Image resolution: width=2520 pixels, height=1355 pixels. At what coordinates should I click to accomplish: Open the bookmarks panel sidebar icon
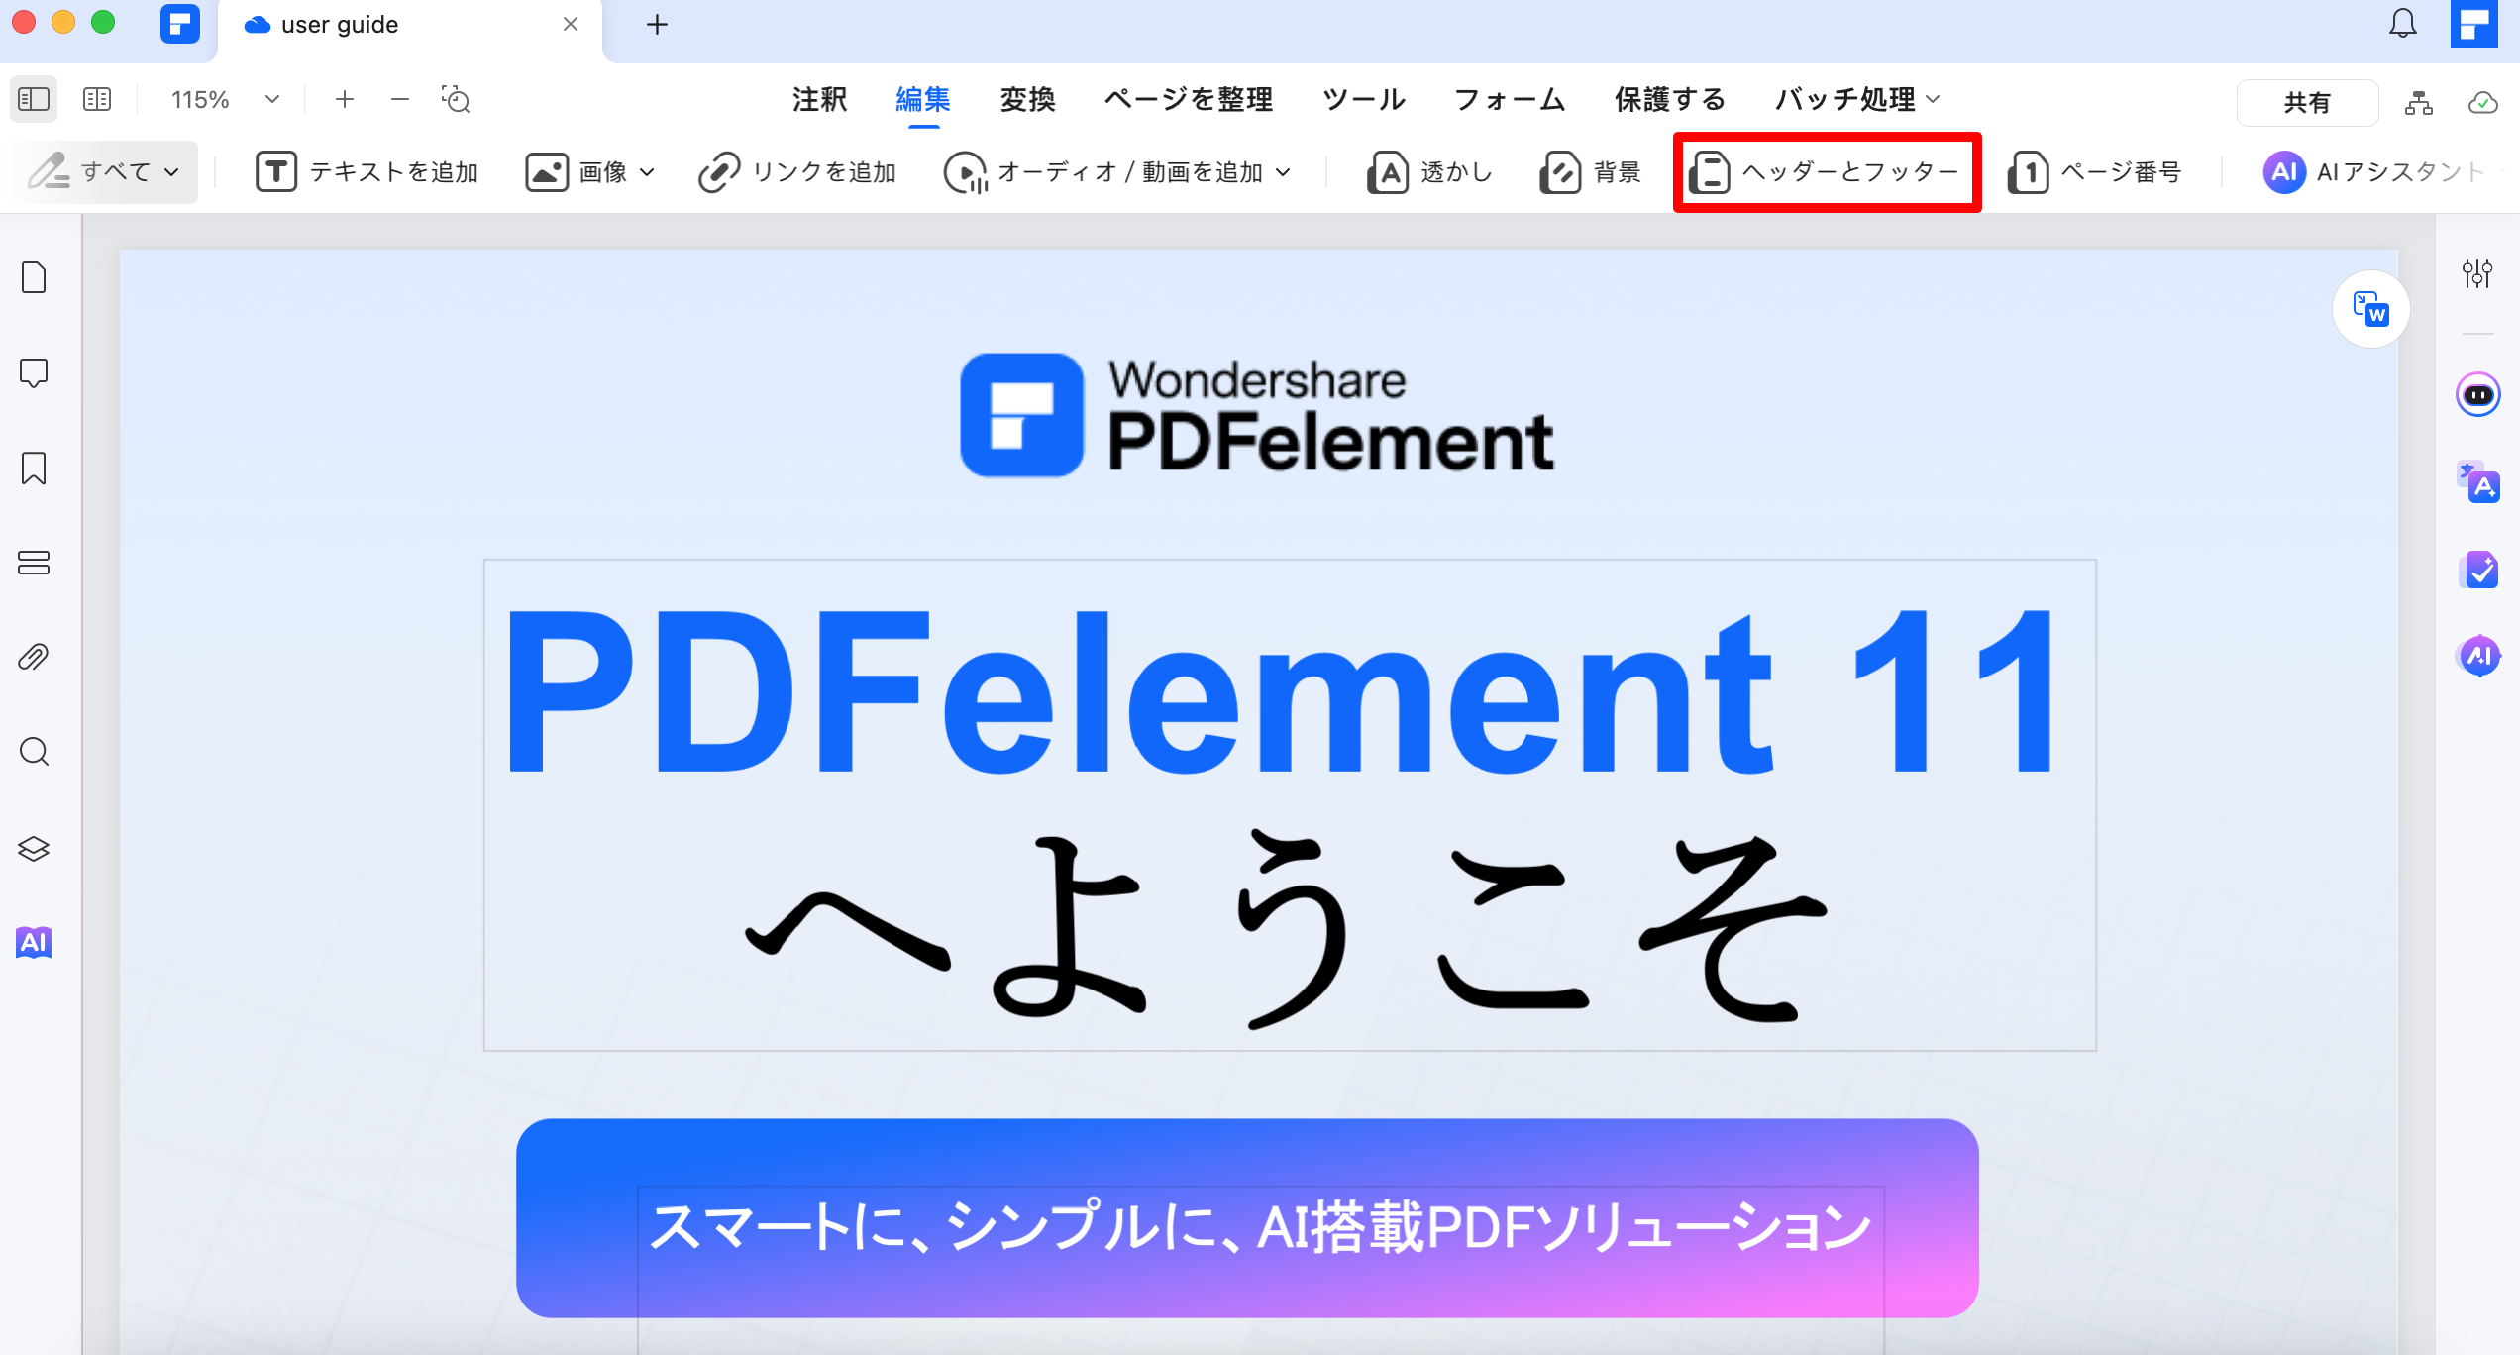[34, 468]
